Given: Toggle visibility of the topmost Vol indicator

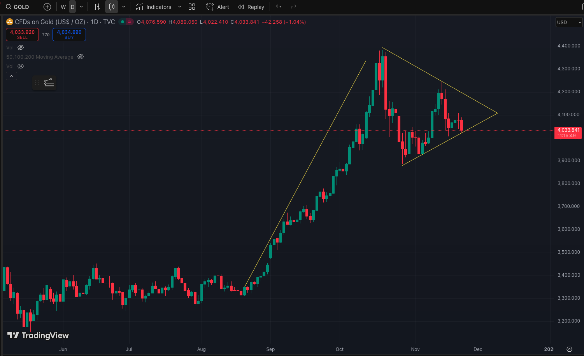Looking at the screenshot, I should 21,47.
